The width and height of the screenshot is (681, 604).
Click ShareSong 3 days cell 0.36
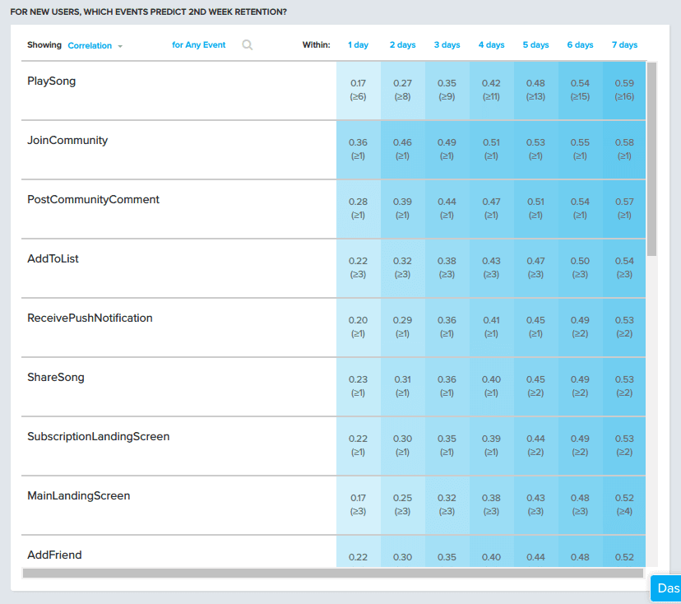tap(447, 386)
